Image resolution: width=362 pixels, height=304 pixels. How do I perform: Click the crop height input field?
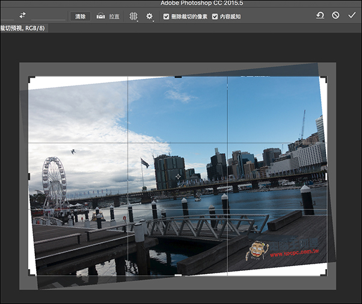pyautogui.click(x=48, y=16)
